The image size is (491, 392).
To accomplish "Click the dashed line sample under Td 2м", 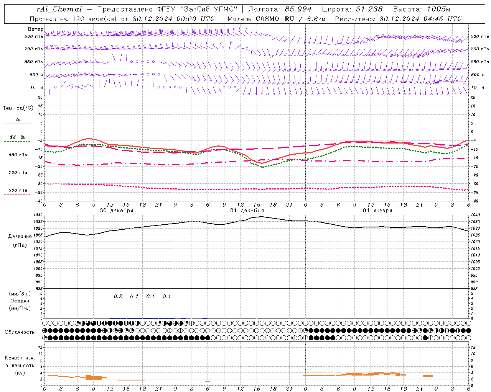I will coord(17,142).
